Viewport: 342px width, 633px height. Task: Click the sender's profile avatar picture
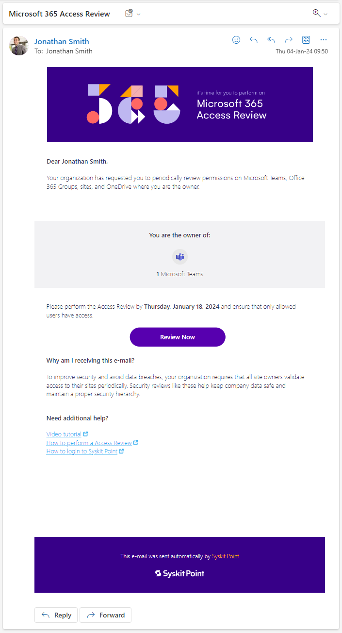point(18,45)
